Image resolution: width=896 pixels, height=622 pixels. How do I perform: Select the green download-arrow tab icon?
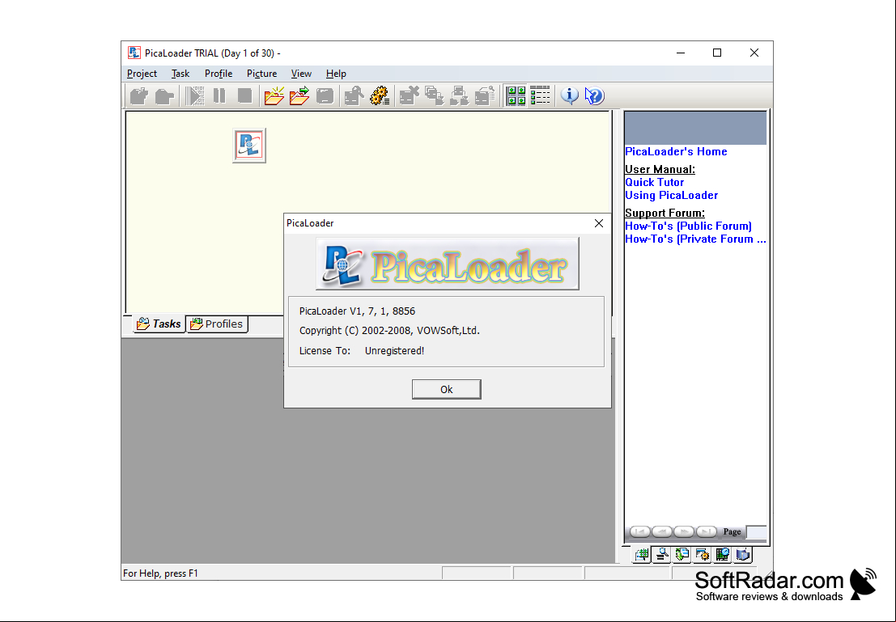pyautogui.click(x=682, y=555)
